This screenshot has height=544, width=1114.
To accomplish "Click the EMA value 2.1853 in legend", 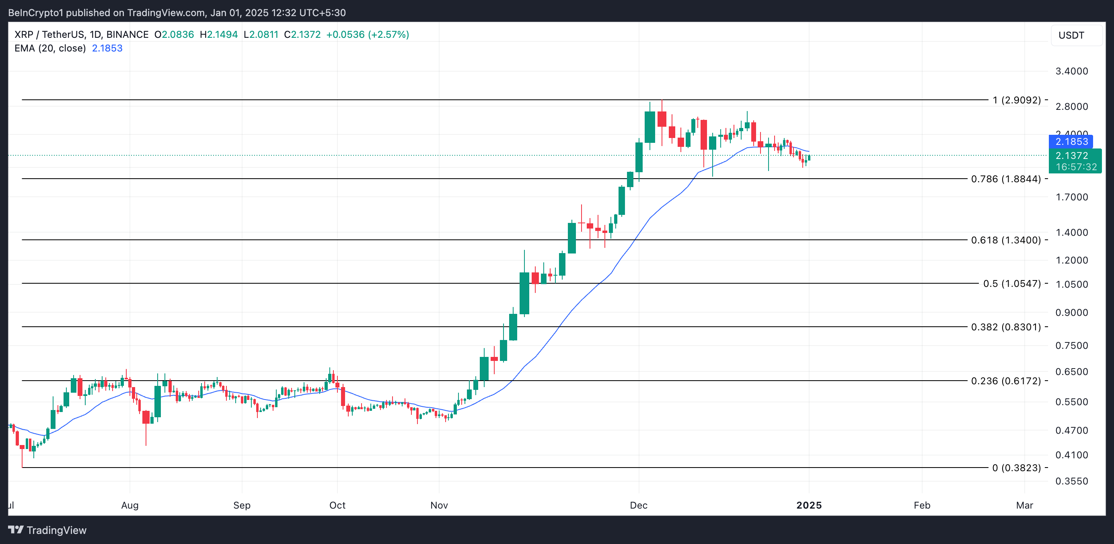I will (x=107, y=48).
